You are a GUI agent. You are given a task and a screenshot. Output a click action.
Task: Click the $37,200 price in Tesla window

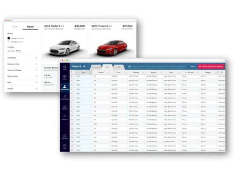(x=127, y=26)
